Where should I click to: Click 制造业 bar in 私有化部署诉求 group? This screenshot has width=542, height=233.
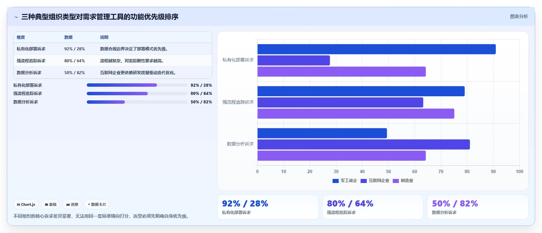(341, 72)
